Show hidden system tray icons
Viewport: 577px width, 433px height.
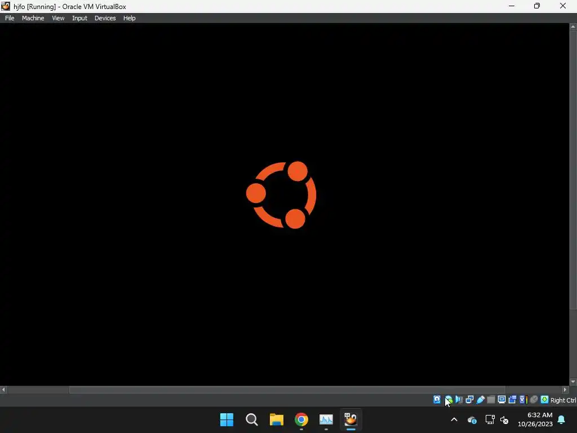pyautogui.click(x=454, y=419)
